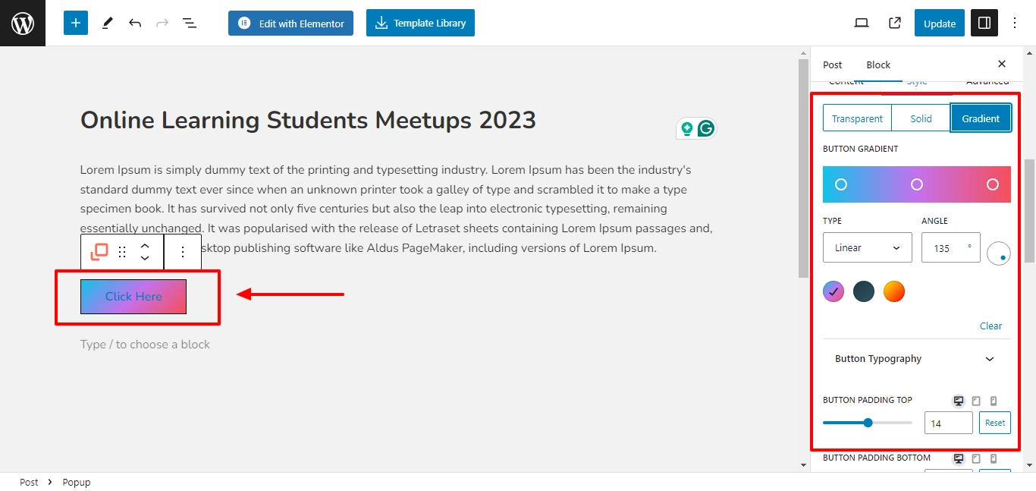Open the three-dot Options menu
Screen dimensions: 1036x491
pos(1016,23)
